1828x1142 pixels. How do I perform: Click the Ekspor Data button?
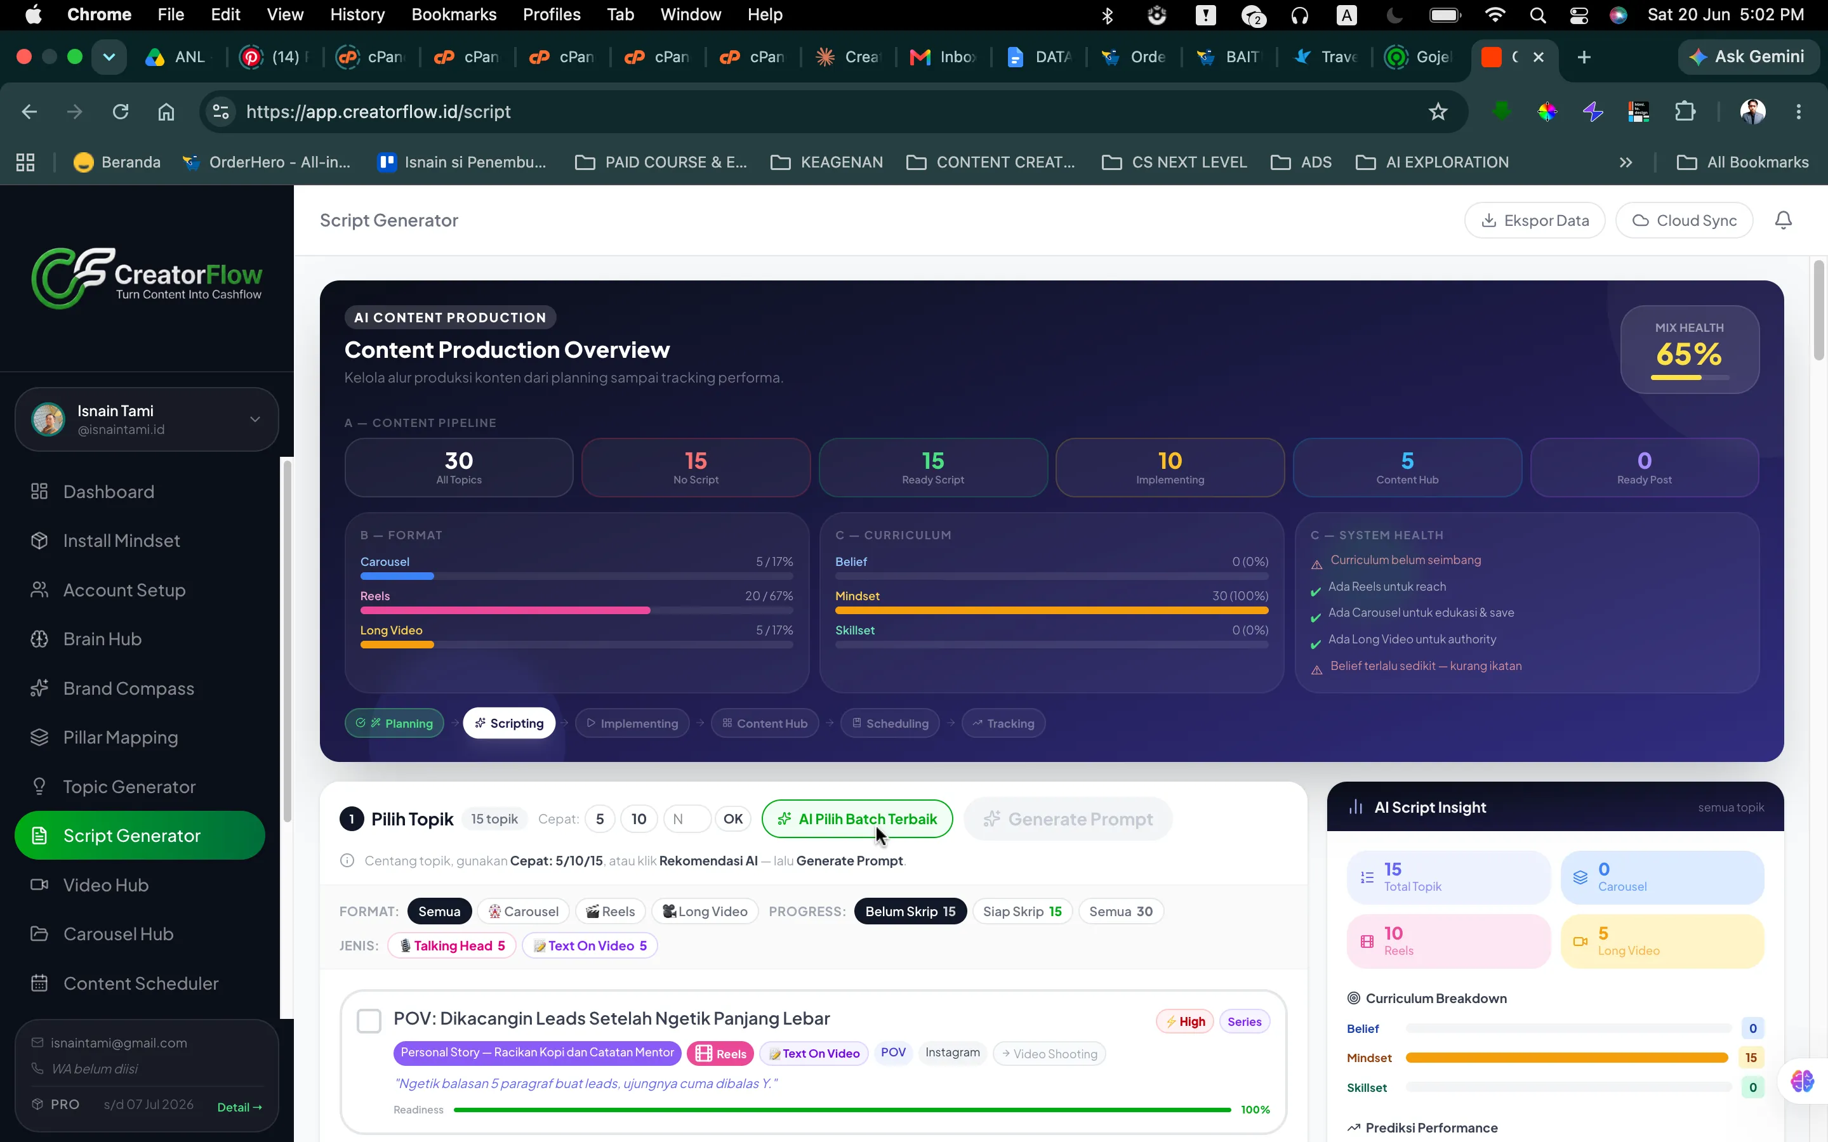tap(1534, 220)
